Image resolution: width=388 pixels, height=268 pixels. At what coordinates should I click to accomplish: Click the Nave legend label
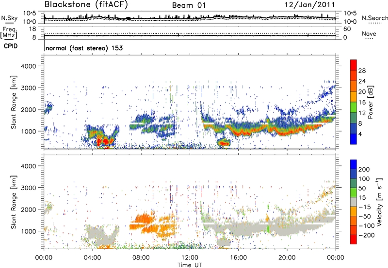click(369, 34)
